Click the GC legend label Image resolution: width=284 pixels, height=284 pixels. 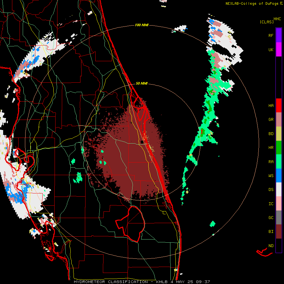[271, 218]
